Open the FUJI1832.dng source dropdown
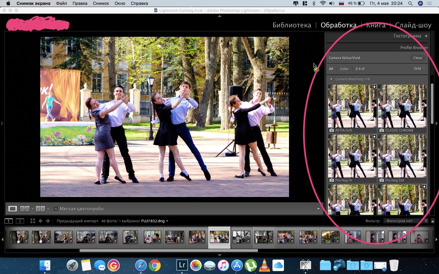This screenshot has height=274, width=439. click(x=155, y=221)
